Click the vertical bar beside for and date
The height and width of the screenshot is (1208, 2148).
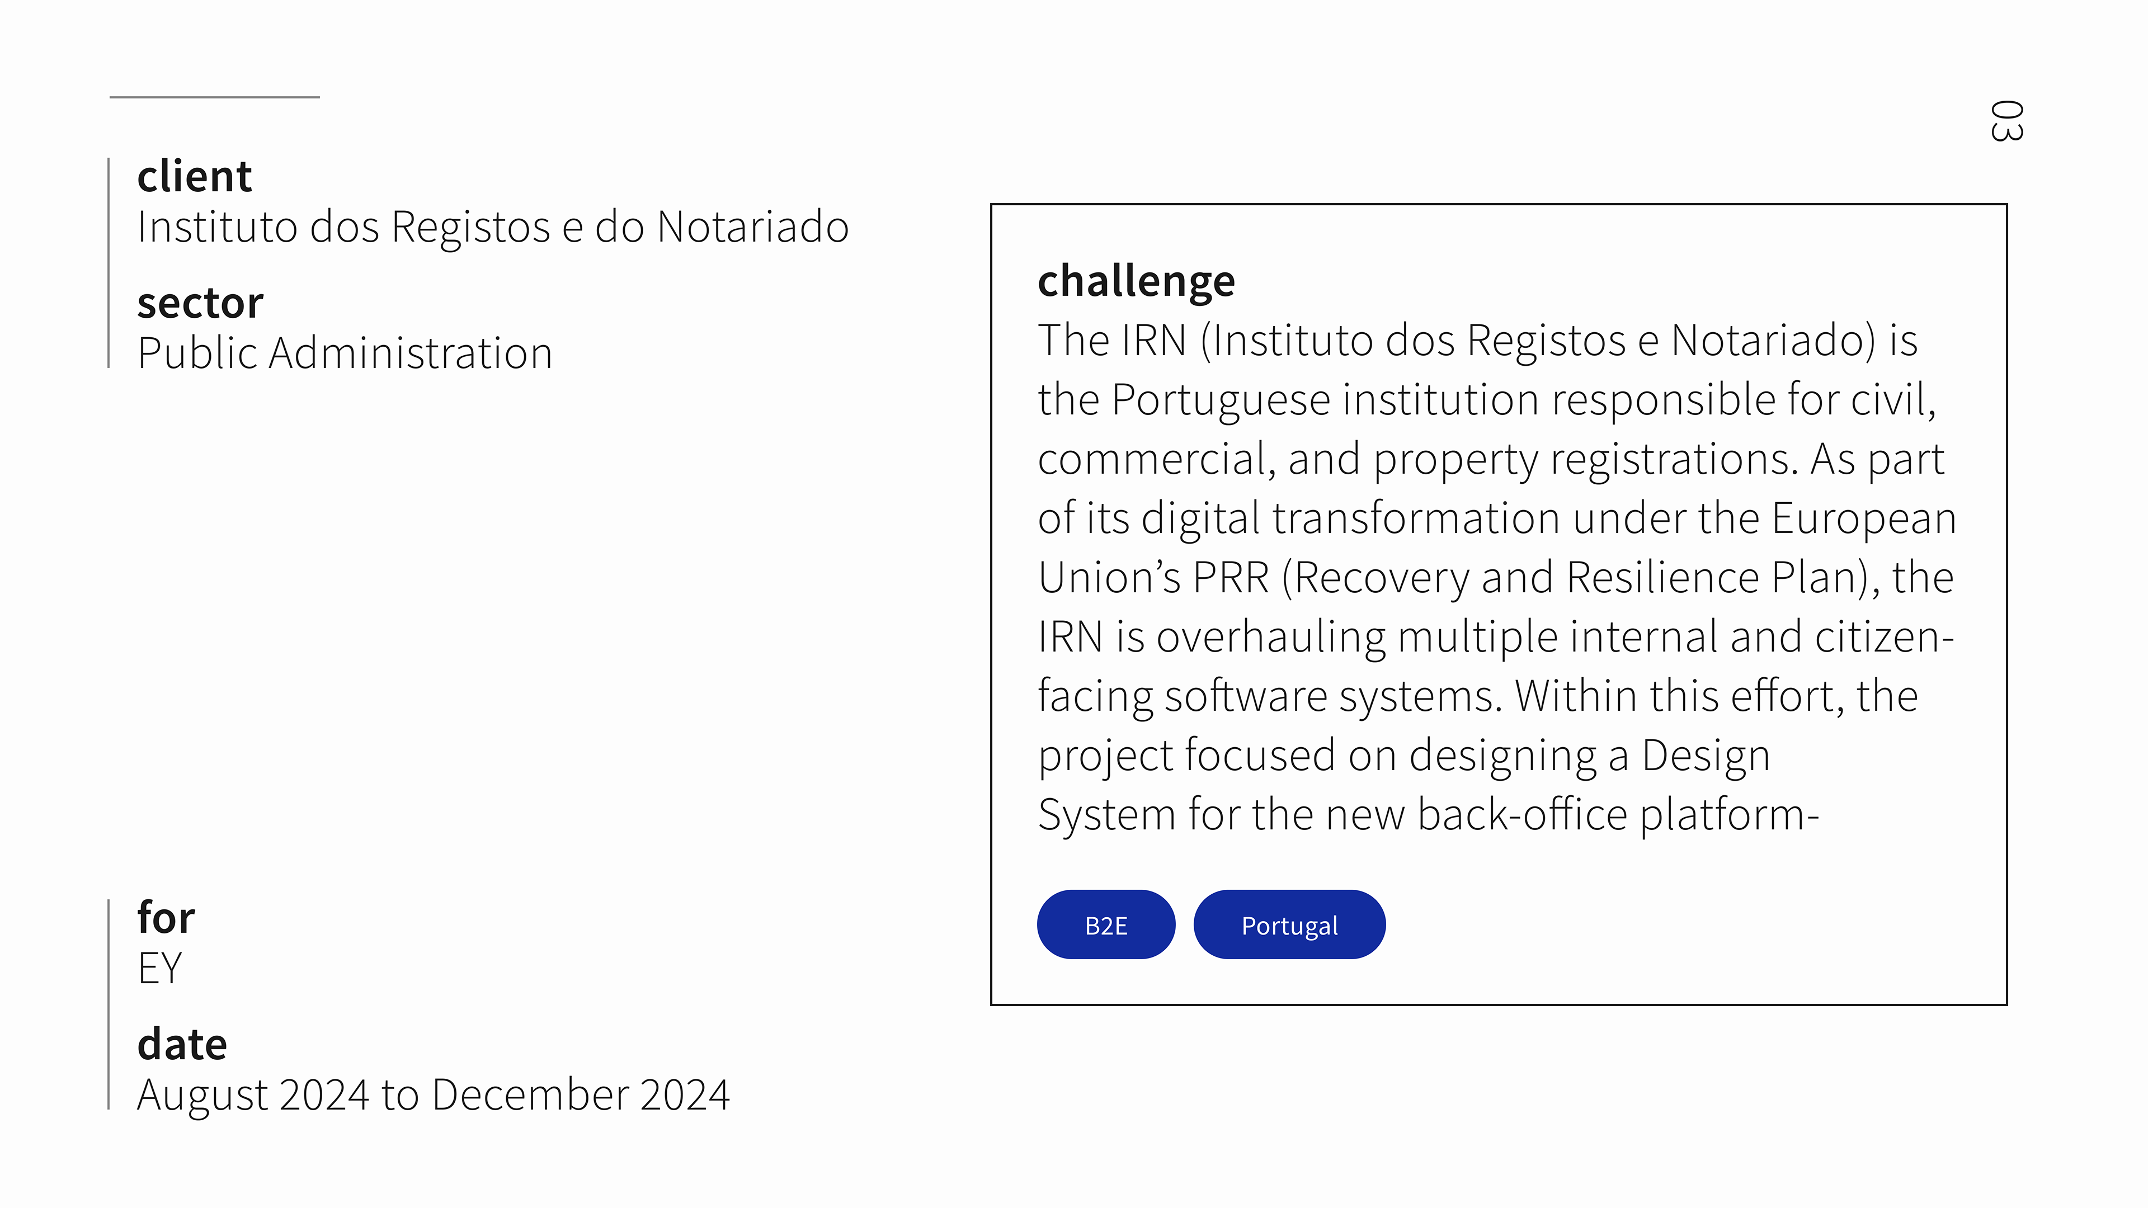tap(109, 1004)
